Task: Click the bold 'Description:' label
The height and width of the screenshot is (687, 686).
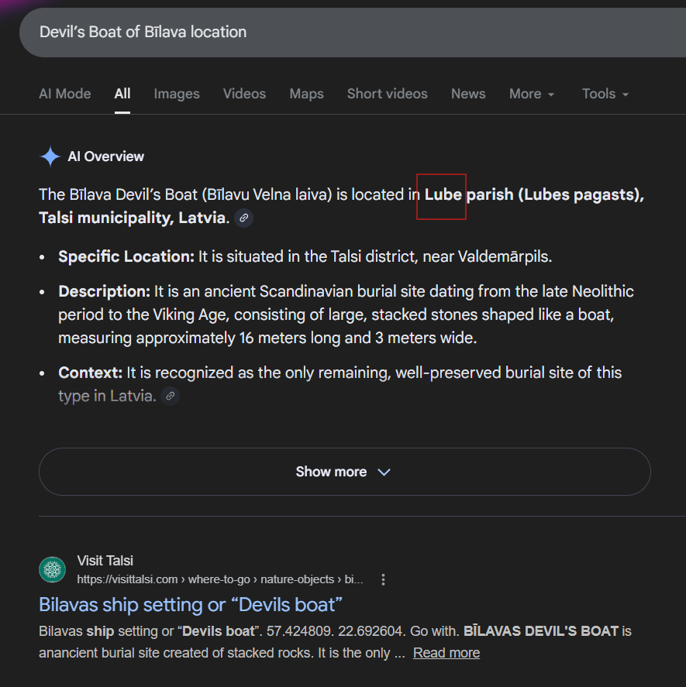Action: point(105,291)
